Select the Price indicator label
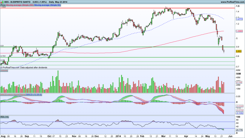245x138 pixels. click(x=3, y=5)
